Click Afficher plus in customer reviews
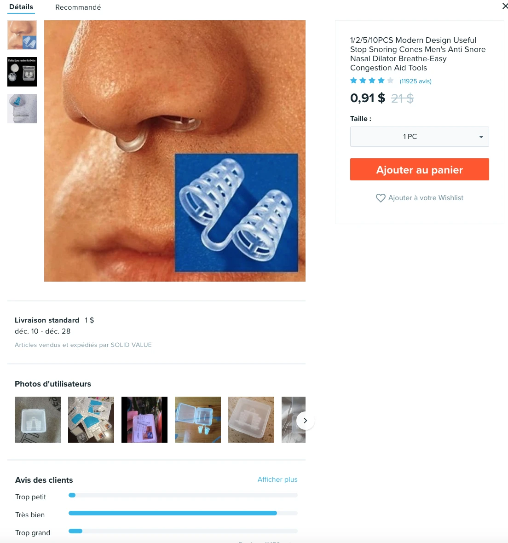508x543 pixels. pos(277,479)
